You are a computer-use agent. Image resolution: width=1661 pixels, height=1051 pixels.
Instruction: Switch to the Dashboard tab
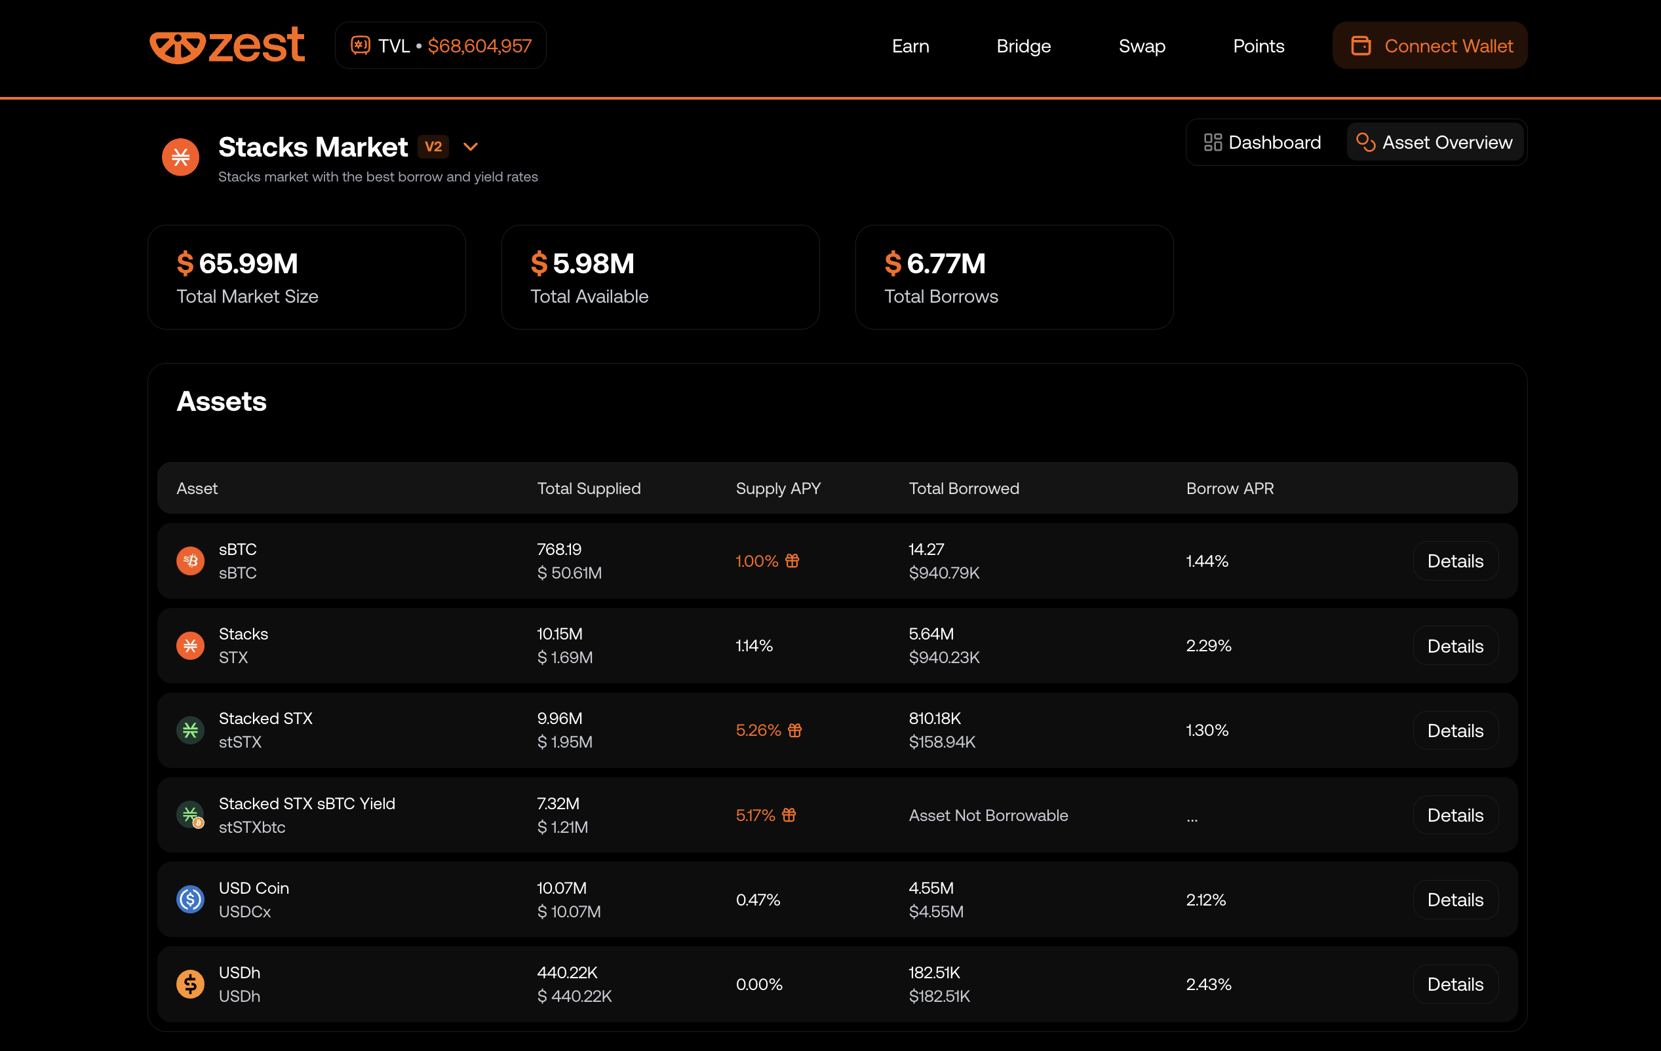tap(1262, 142)
